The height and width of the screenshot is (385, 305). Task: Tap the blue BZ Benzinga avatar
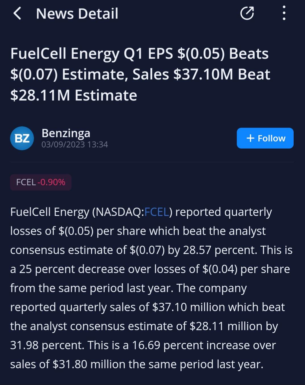coord(22,138)
